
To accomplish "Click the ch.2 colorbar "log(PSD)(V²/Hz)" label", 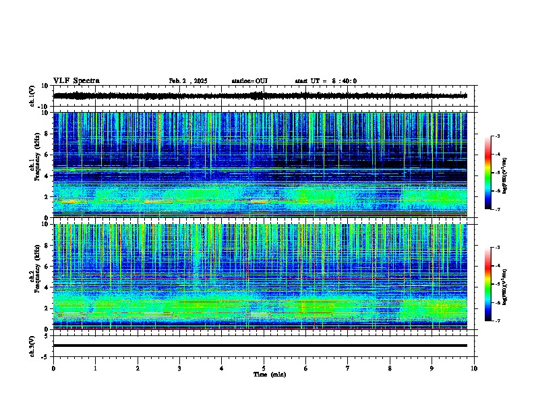I will click(504, 287).
